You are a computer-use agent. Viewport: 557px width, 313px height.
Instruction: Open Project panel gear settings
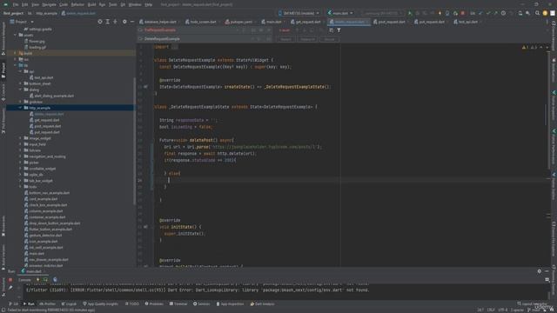(124, 22)
